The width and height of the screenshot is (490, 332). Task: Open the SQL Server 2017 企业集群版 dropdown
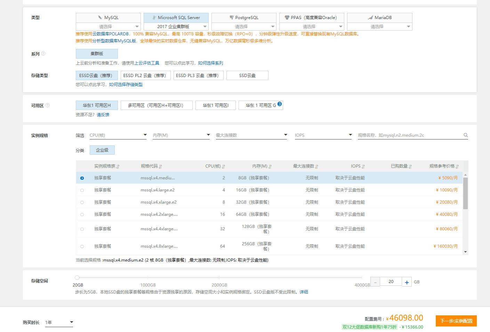click(176, 26)
